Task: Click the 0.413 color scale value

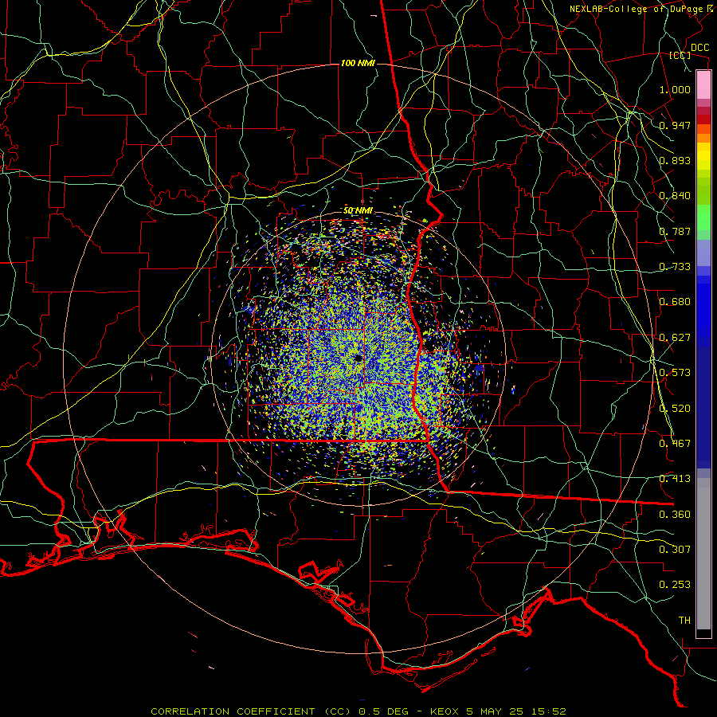Action: pyautogui.click(x=675, y=479)
